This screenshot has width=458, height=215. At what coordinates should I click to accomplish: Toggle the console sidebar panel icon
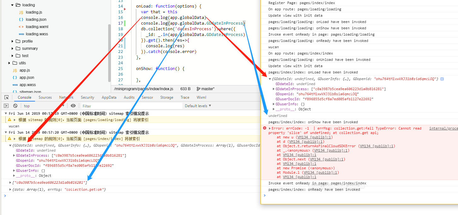(x=6, y=106)
